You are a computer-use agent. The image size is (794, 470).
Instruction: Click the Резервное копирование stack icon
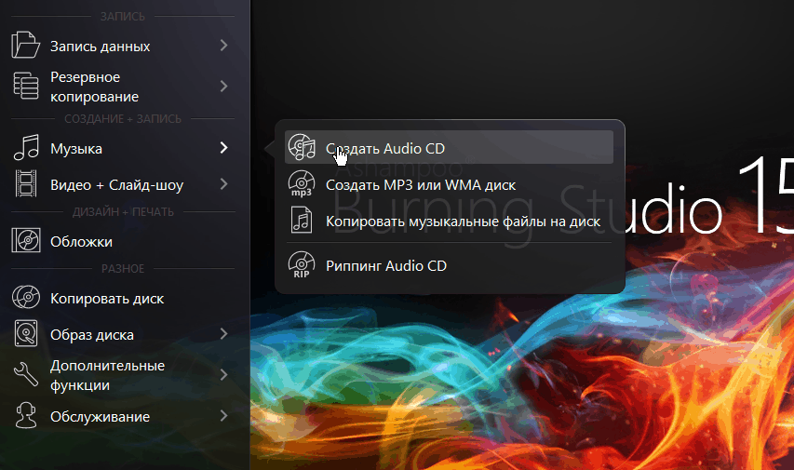tap(25, 87)
